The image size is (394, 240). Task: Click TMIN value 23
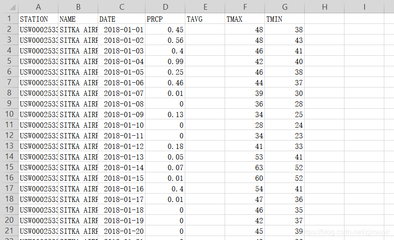pyautogui.click(x=284, y=136)
